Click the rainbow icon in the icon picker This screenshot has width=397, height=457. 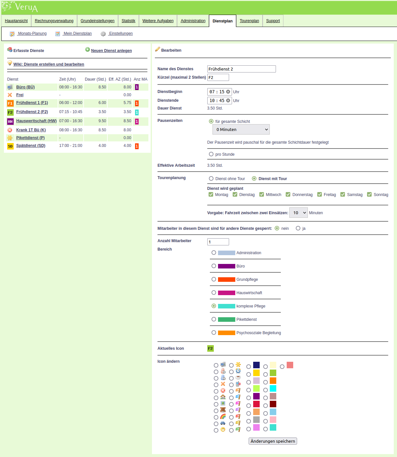point(223,417)
